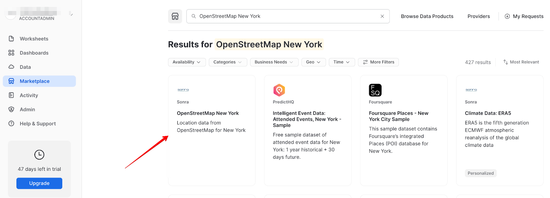
Task: Click the PredictHQ logo icon
Action: 279,90
